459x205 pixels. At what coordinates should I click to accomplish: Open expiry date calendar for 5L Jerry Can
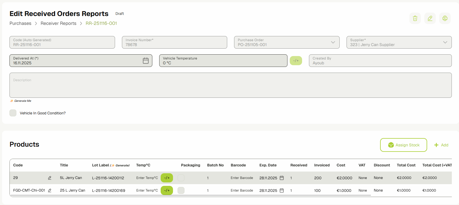pyautogui.click(x=282, y=178)
